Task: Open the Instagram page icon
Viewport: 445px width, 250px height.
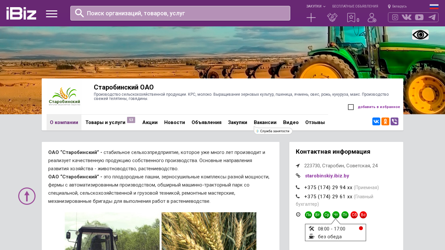Action: point(395,17)
